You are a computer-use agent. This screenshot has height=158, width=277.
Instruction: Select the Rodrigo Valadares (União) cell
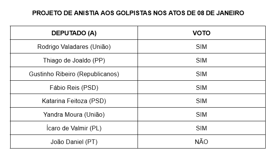pyautogui.click(x=74, y=47)
